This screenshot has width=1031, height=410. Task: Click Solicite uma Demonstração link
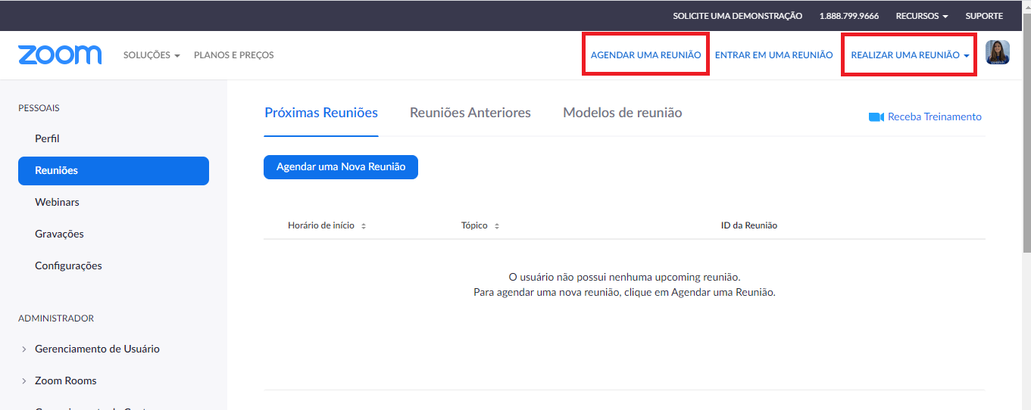[x=737, y=16]
